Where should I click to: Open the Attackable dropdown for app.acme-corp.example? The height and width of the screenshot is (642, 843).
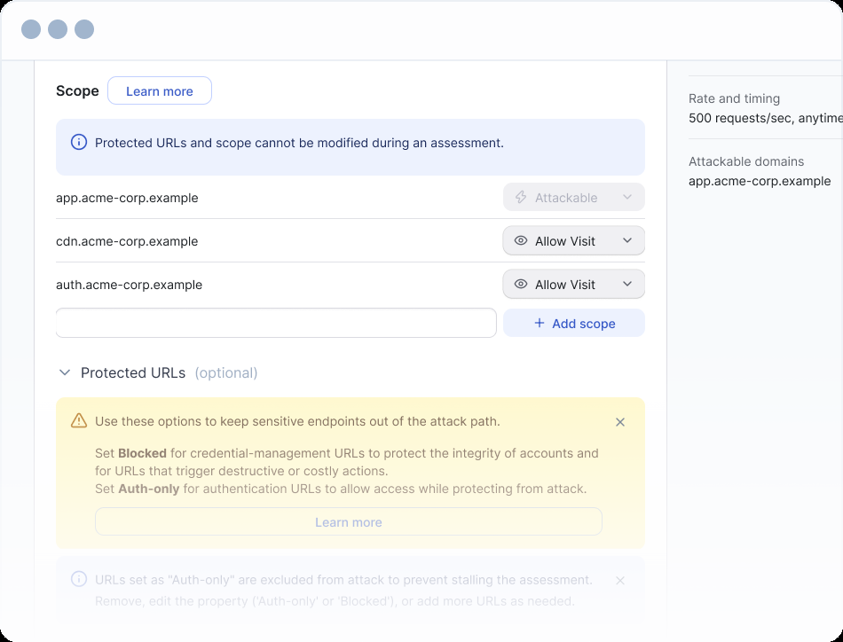(573, 197)
